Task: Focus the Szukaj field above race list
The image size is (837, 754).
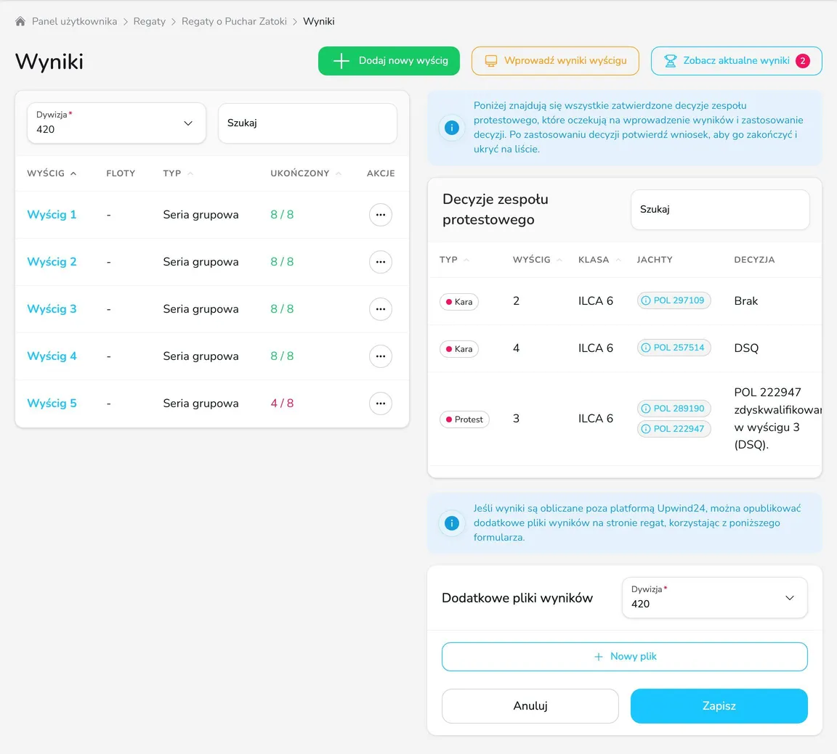Action: [307, 123]
